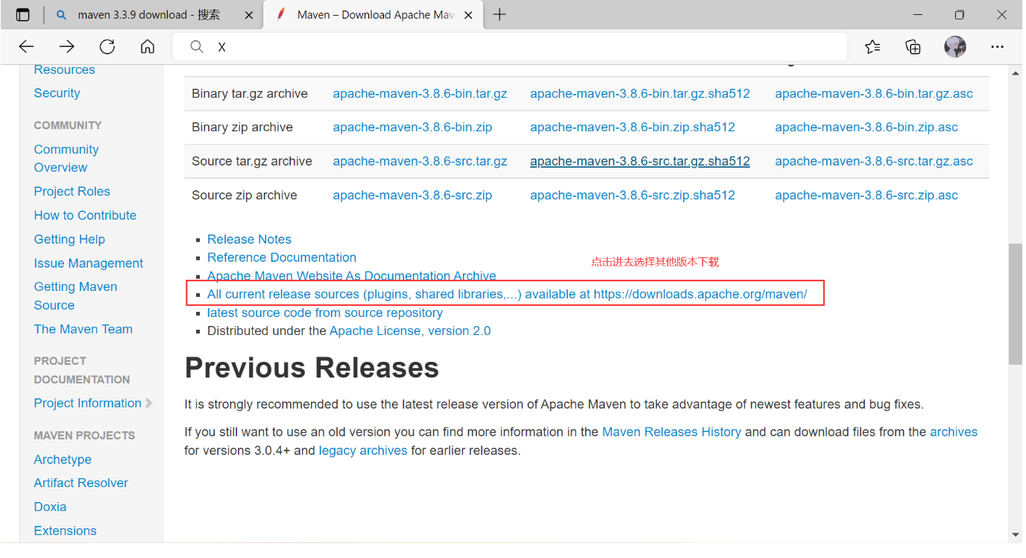1026x558 pixels.
Task: Open apache-maven-3.8.6-src.zip.asc signature
Action: [x=866, y=195]
